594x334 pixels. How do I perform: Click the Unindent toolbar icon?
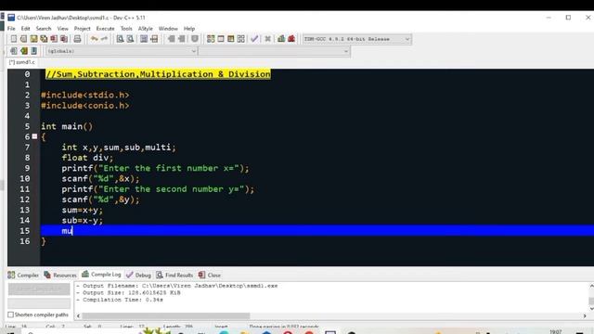pyautogui.click(x=182, y=39)
